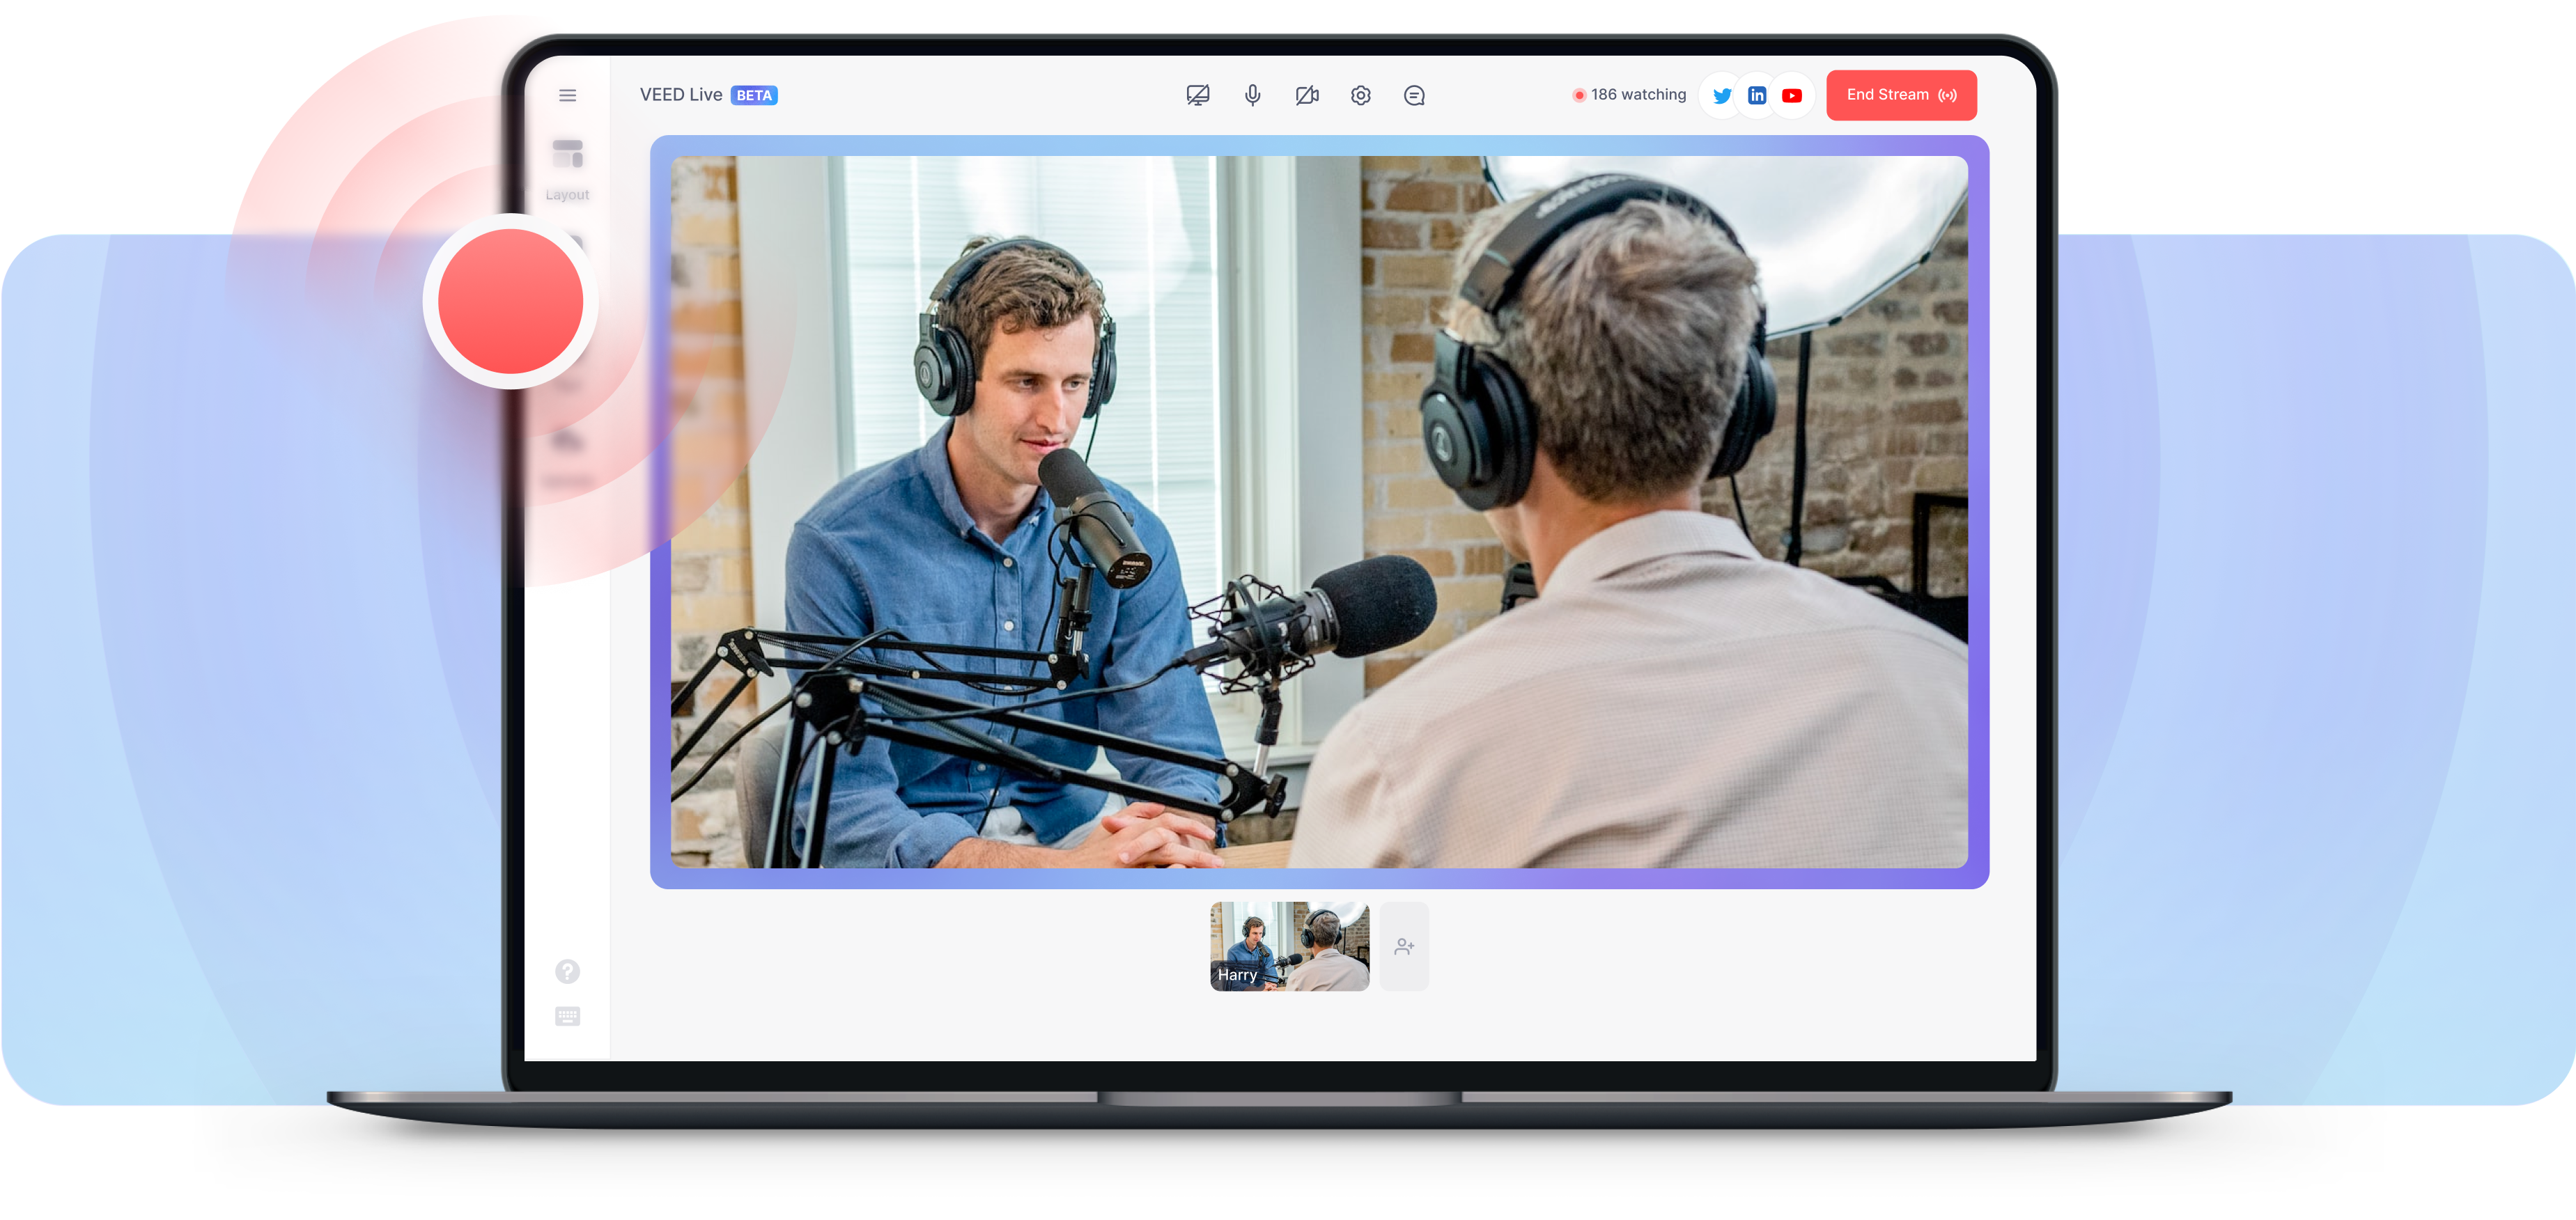The height and width of the screenshot is (1220, 2576).
Task: Click the BETA badge
Action: point(754,96)
